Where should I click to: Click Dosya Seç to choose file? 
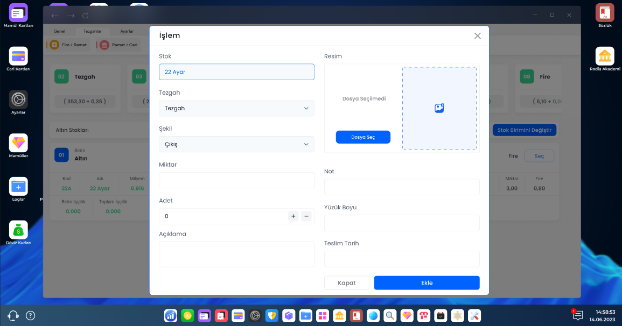click(362, 137)
